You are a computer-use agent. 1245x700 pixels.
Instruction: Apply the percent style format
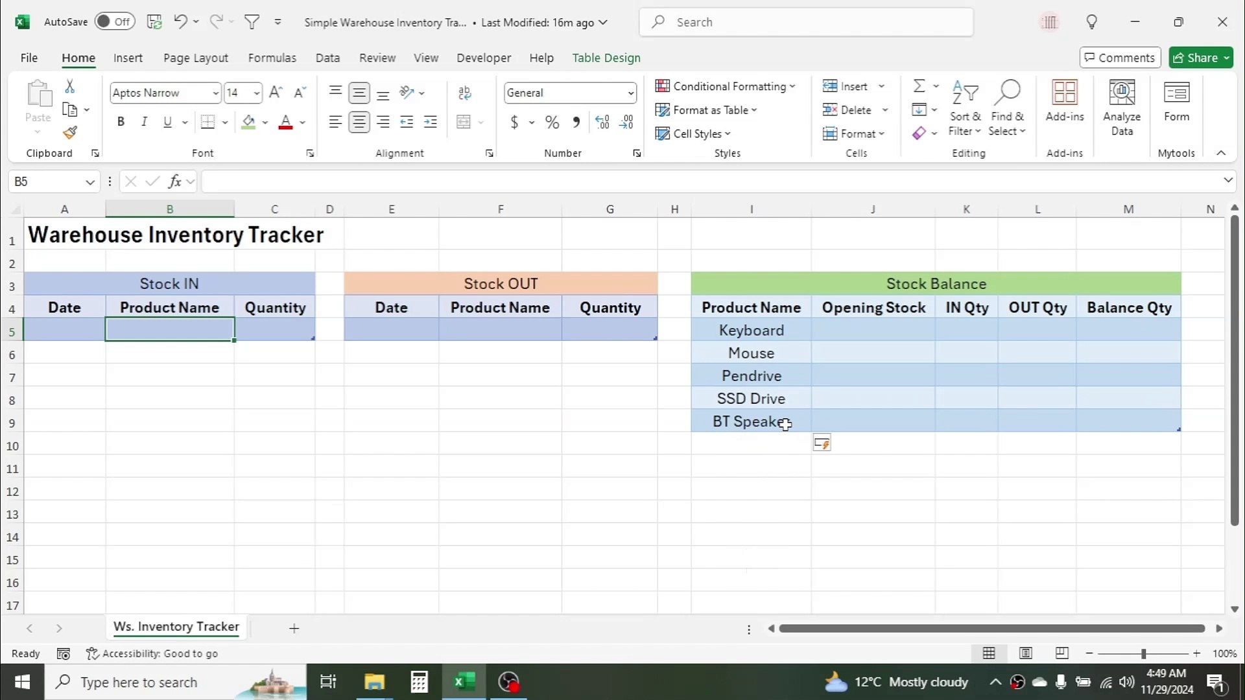coord(552,122)
